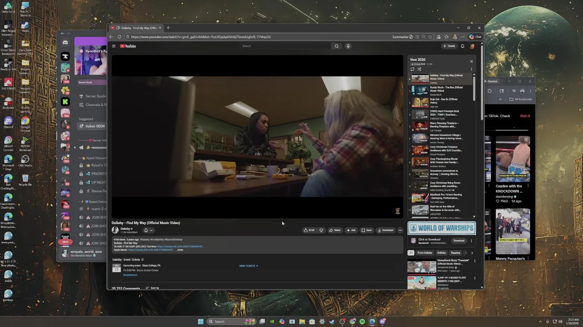Screen dimensions: 583x327
Task: Reload the YouTube page
Action: pos(119,37)
